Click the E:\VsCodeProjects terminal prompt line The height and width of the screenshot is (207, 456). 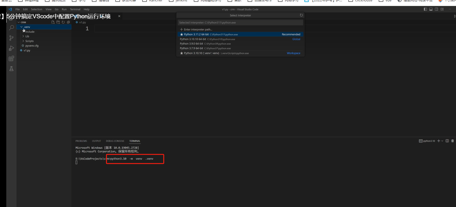point(115,159)
